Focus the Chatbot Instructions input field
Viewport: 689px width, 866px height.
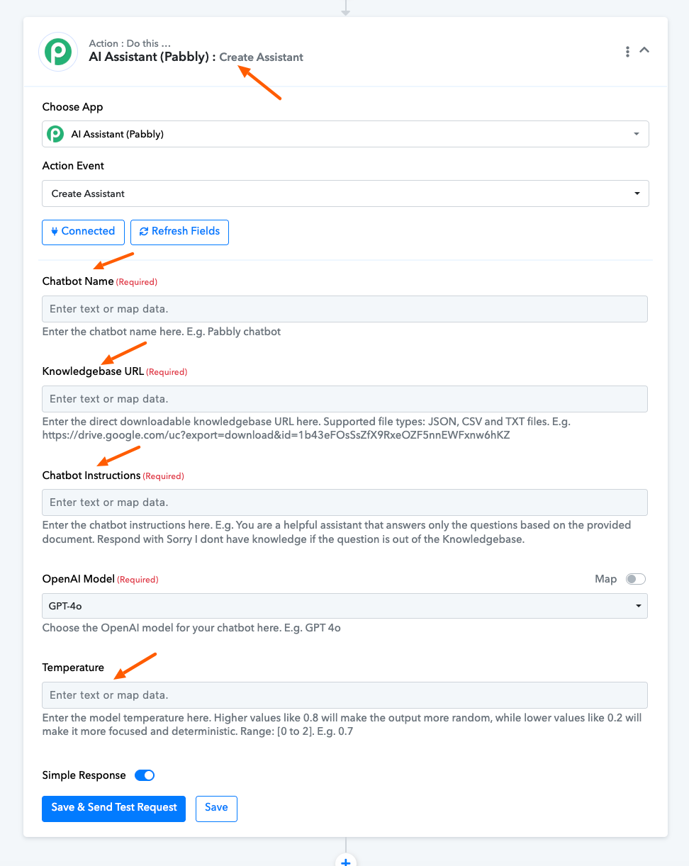click(x=344, y=502)
